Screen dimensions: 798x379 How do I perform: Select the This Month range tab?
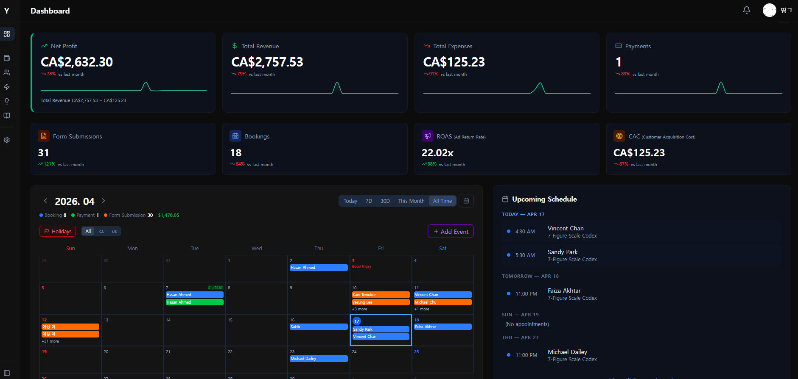(x=411, y=201)
